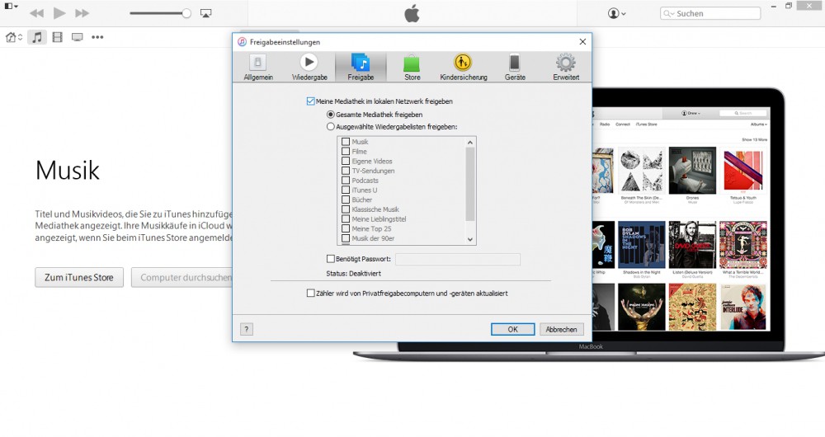The image size is (825, 437).
Task: Switch to Music library view icon
Action: pos(36,37)
